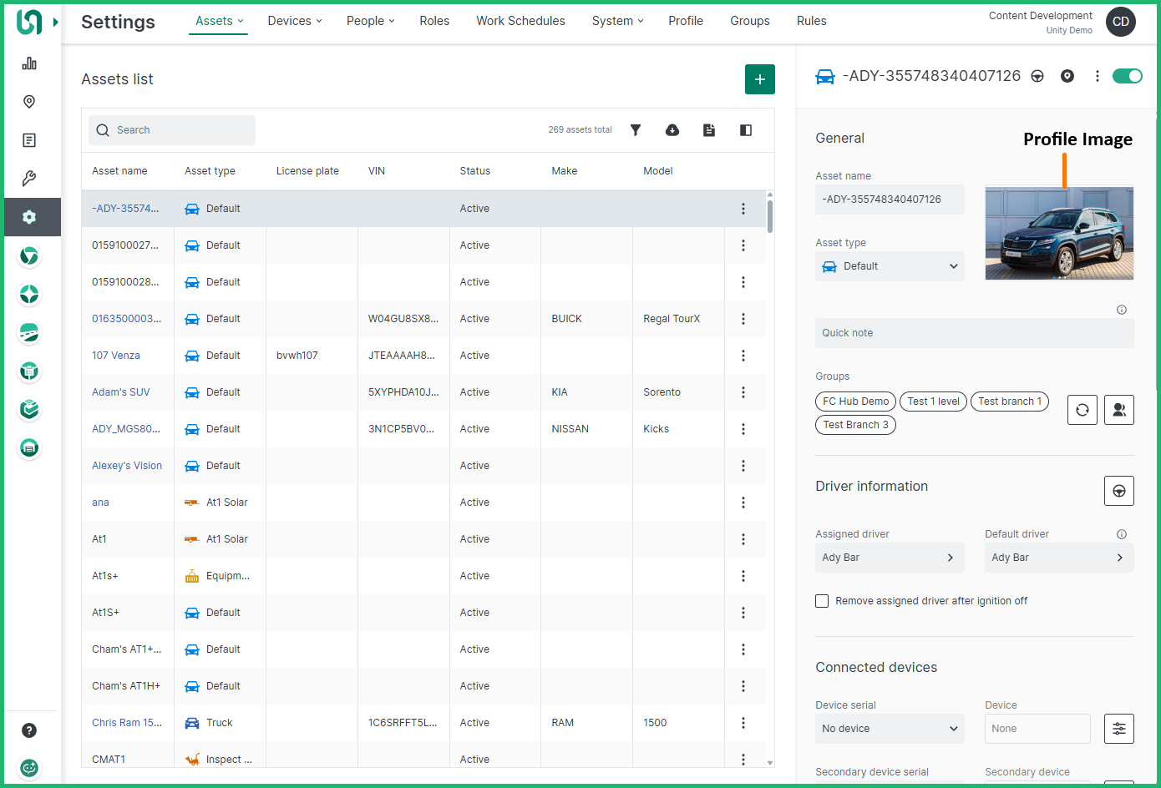
Task: Expand the Asset type Default dropdown
Action: [890, 266]
